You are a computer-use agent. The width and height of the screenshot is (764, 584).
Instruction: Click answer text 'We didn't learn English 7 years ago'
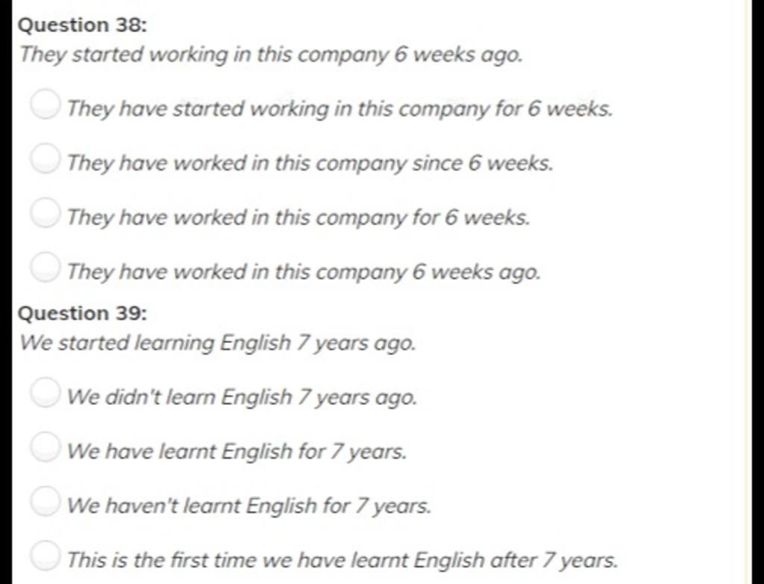coord(242,398)
